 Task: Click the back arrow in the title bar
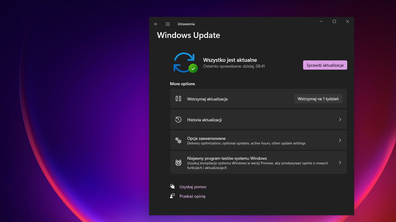(156, 24)
